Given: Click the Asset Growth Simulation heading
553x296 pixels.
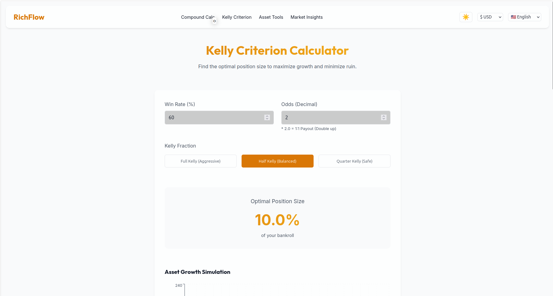Looking at the screenshot, I should (197, 272).
